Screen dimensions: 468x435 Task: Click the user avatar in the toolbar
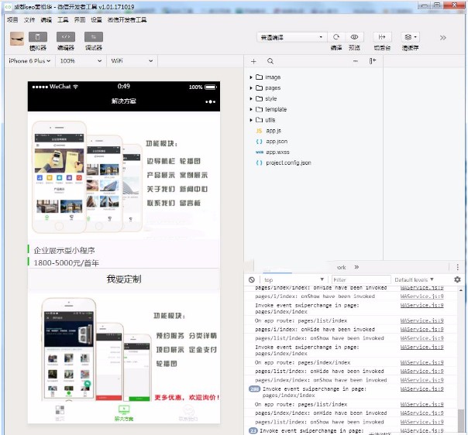17,39
